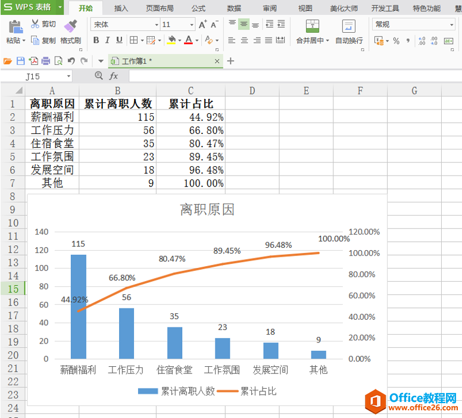The image size is (462, 418).
Task: Click the distributed alignment icon
Action: [280, 40]
